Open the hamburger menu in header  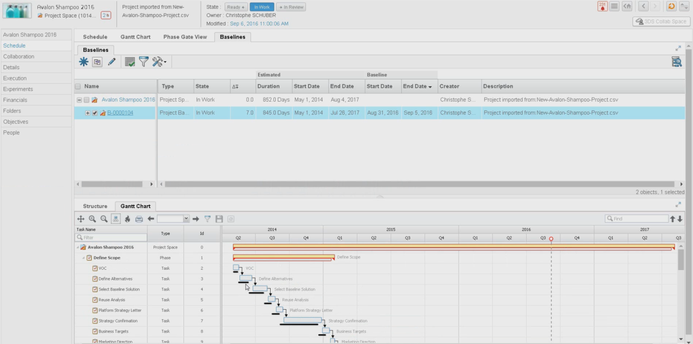pyautogui.click(x=614, y=6)
